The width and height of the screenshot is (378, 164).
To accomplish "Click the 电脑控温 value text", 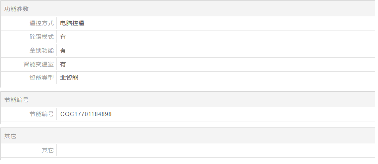I will 72,23.
